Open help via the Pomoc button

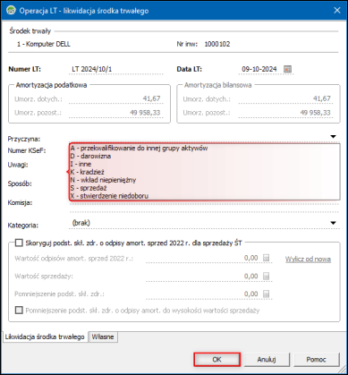point(317,360)
